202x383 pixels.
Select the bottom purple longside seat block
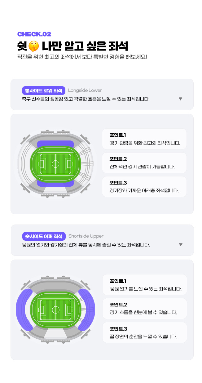click(55, 183)
